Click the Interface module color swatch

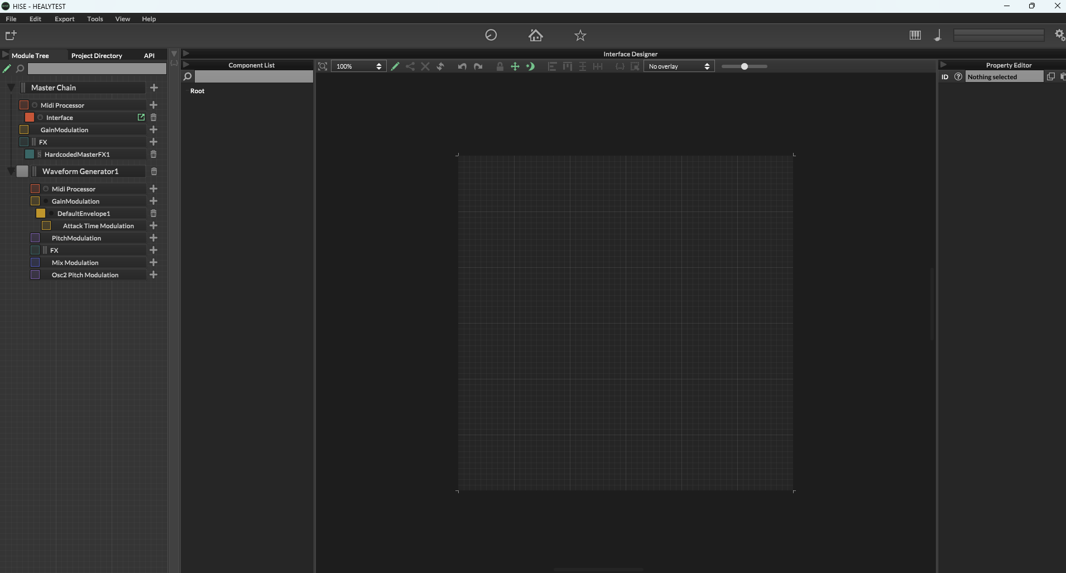point(30,117)
